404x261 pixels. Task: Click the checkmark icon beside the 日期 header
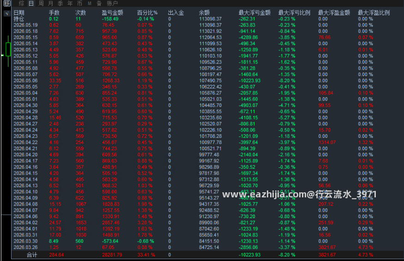coord(7,13)
